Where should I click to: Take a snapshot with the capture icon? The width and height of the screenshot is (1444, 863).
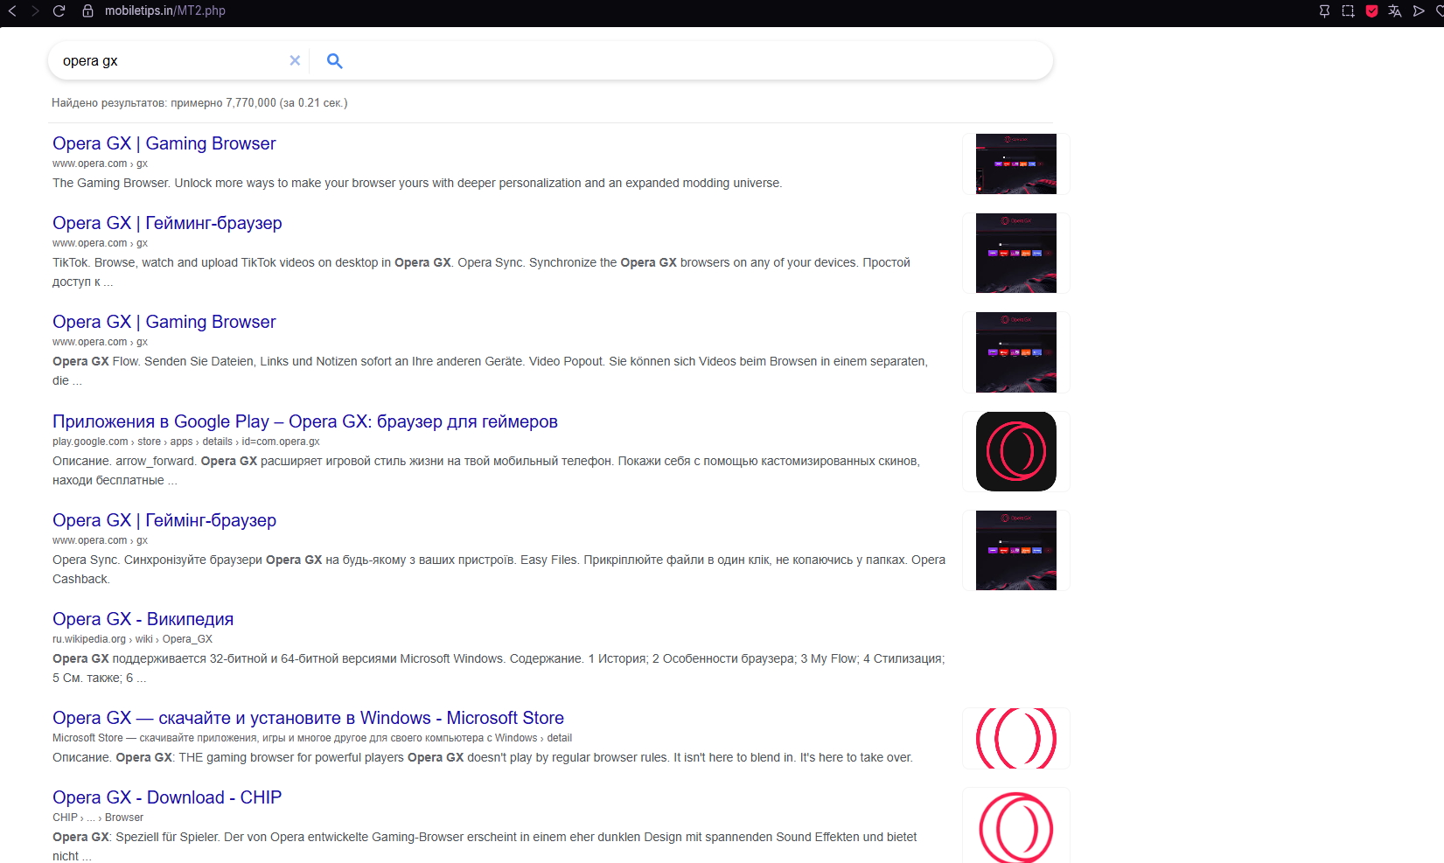point(1348,10)
